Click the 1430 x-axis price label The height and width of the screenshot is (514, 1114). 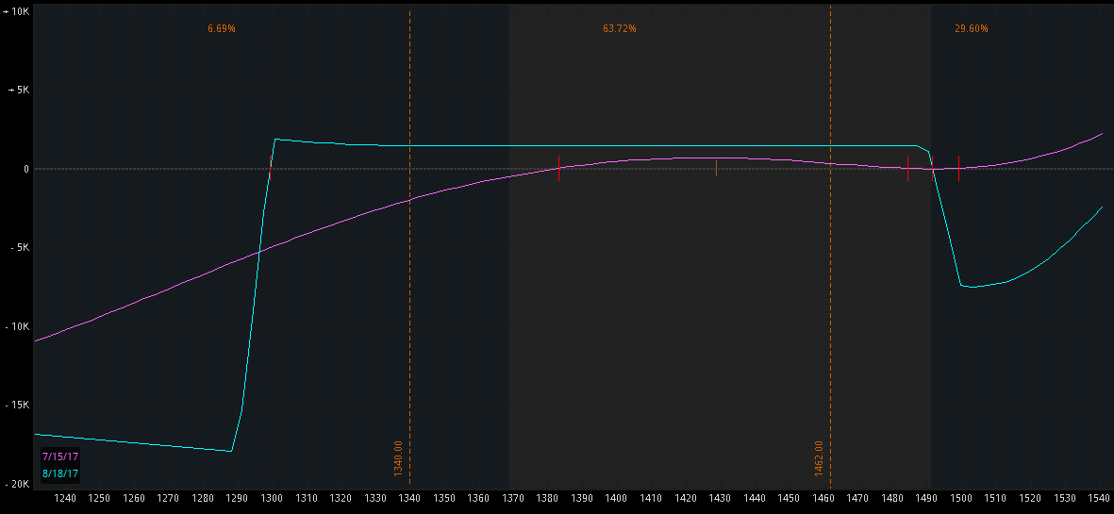pos(720,498)
